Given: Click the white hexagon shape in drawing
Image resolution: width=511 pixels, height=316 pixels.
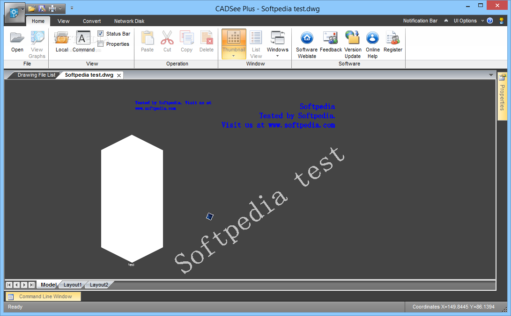Looking at the screenshot, I should click(x=132, y=198).
